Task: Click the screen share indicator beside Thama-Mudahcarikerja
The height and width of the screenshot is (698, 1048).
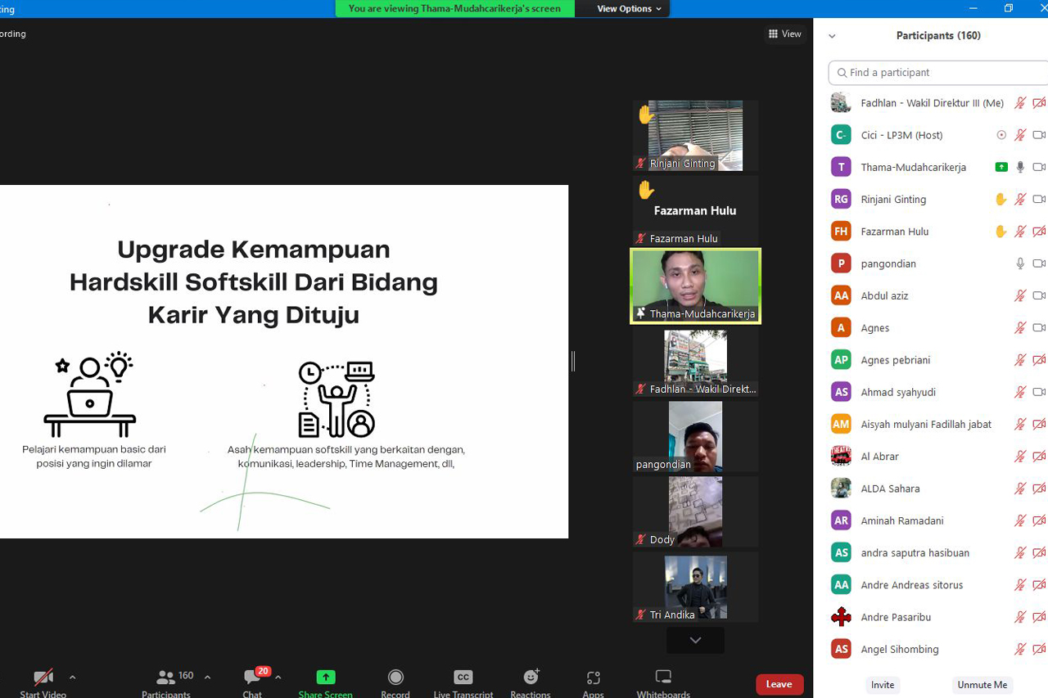Action: [1001, 167]
